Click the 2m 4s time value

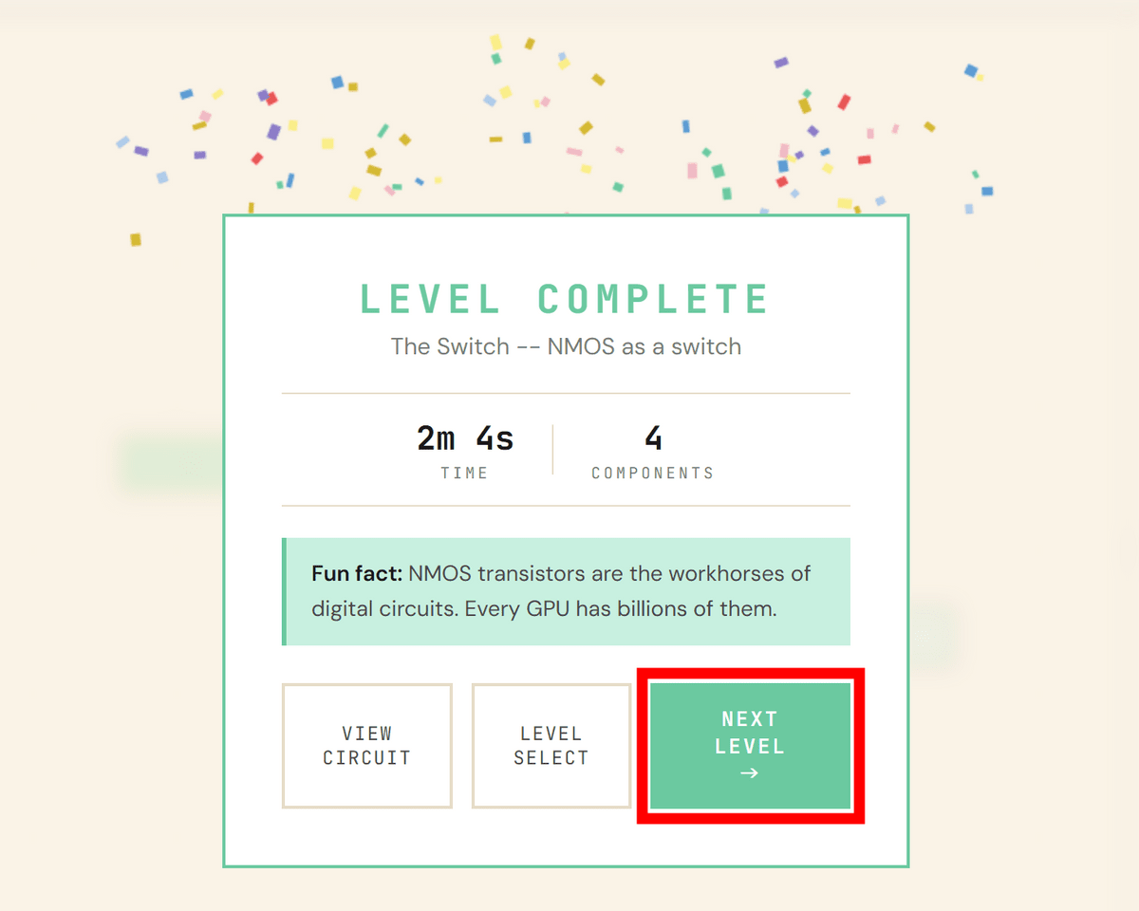tap(465, 438)
